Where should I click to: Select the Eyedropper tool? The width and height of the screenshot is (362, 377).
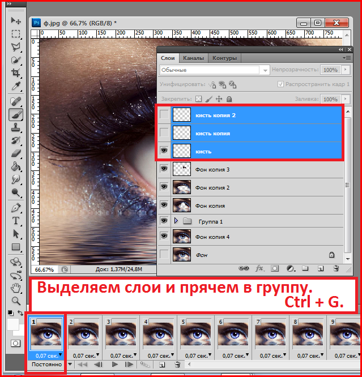coord(16,86)
